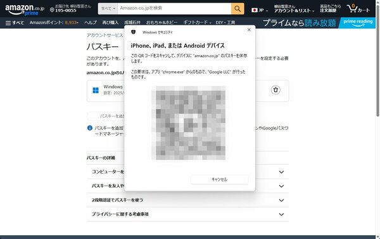This screenshot has height=239, width=380.
Task: Expand 2段階認証でパスキーを使う section
Action: (187, 200)
